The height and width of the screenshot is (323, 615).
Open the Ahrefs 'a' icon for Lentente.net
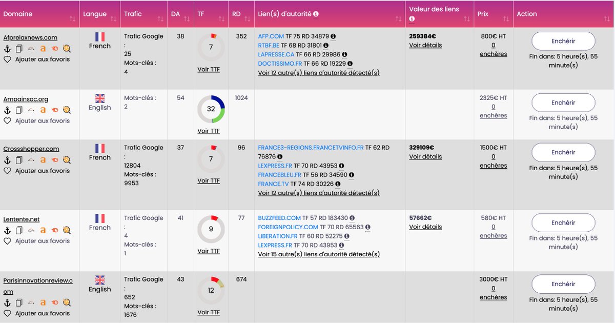coord(43,230)
